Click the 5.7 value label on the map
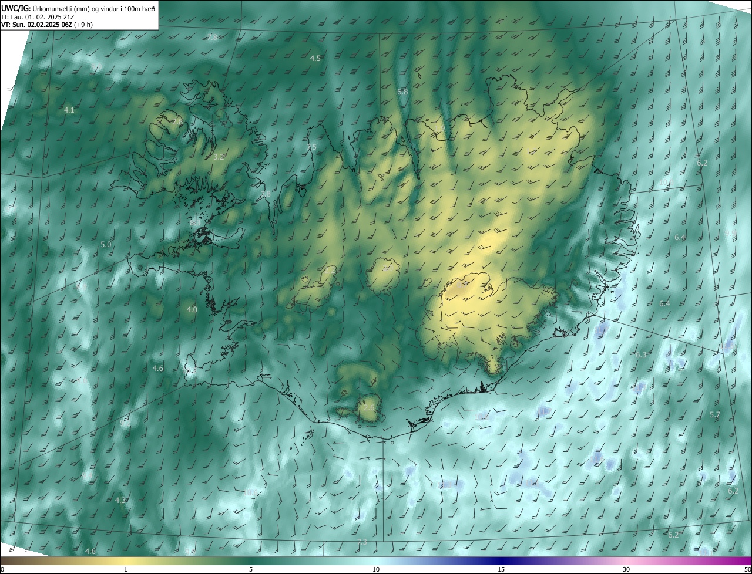752x574 pixels. tap(715, 415)
